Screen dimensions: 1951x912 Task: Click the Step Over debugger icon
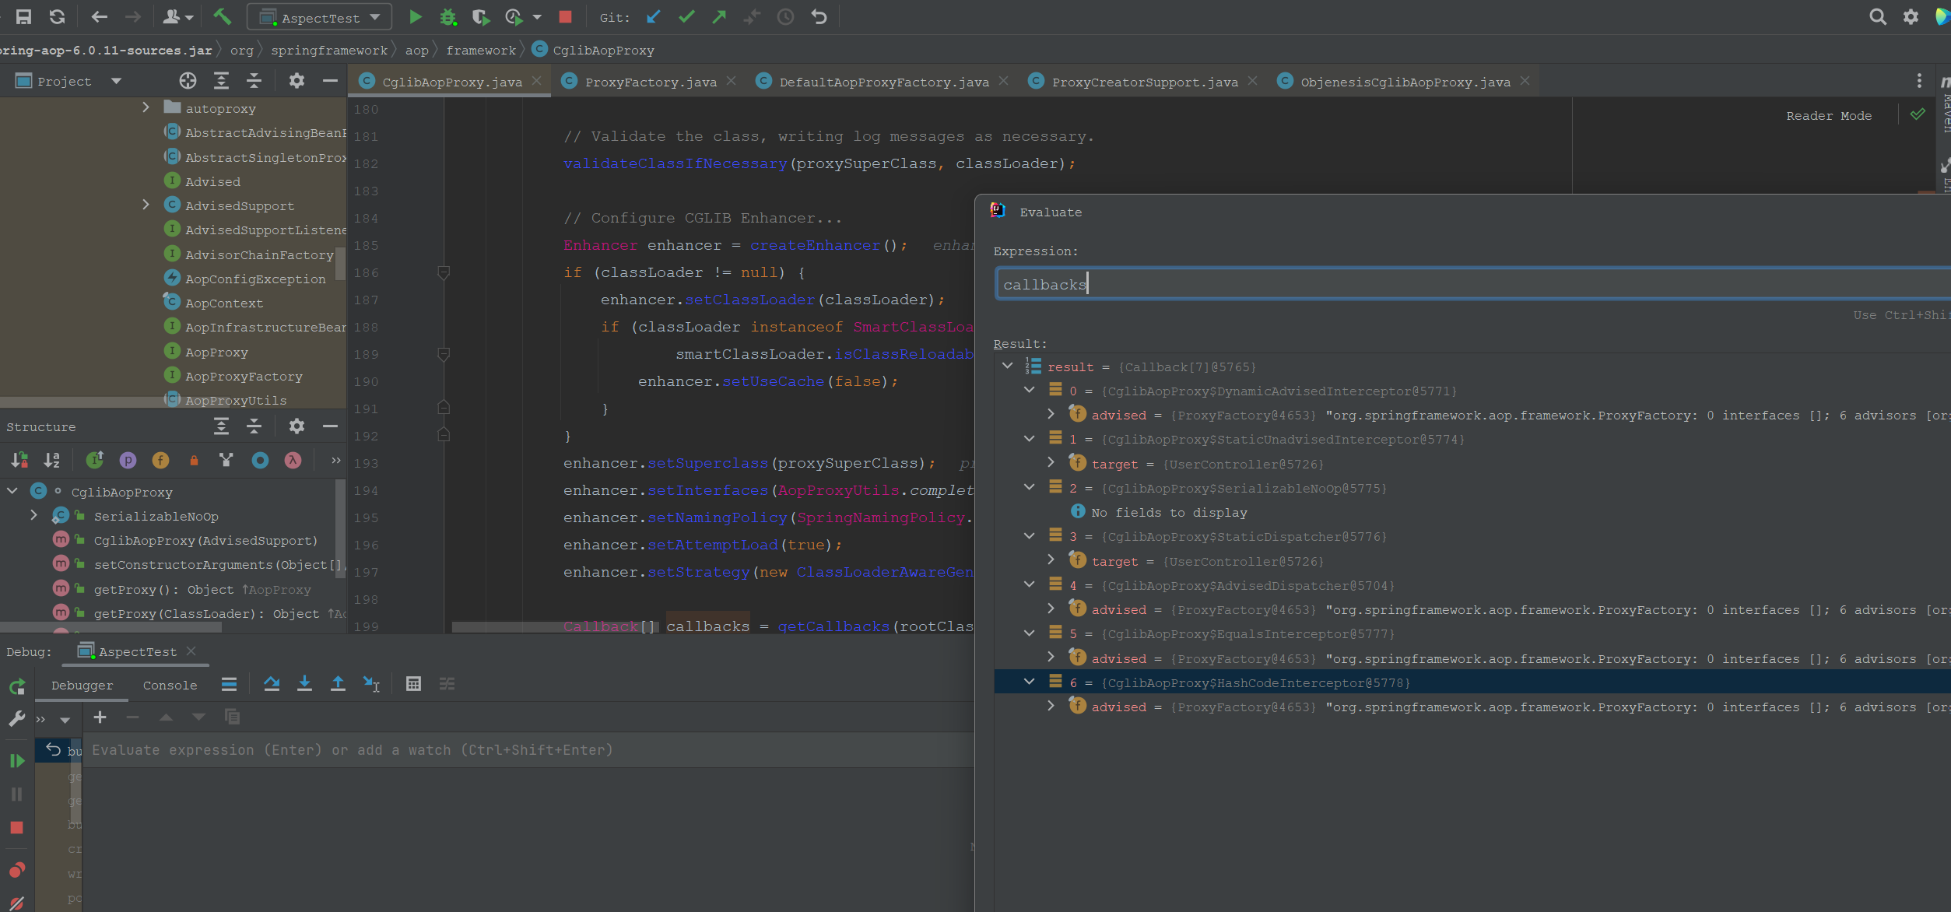pyautogui.click(x=272, y=684)
